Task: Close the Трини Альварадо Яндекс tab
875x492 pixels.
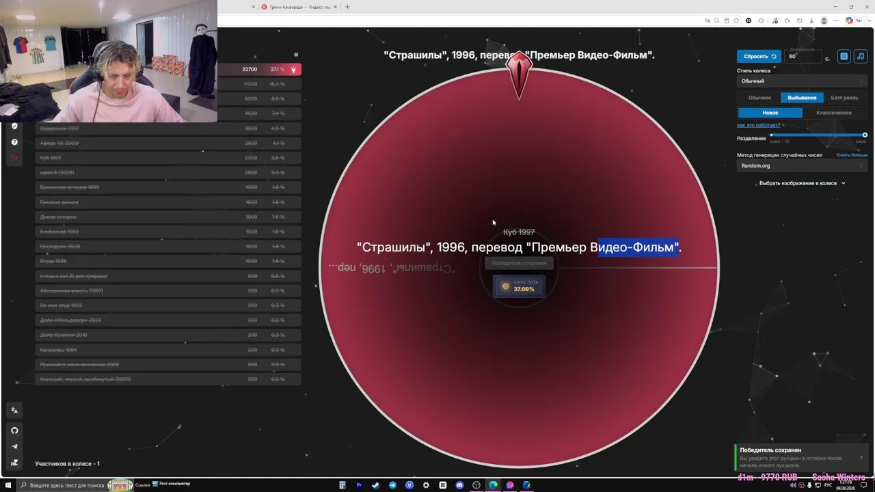Action: pos(335,7)
